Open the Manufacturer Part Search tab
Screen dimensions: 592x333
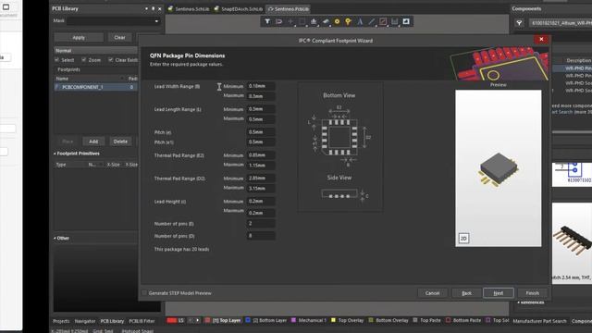pyautogui.click(x=539, y=321)
